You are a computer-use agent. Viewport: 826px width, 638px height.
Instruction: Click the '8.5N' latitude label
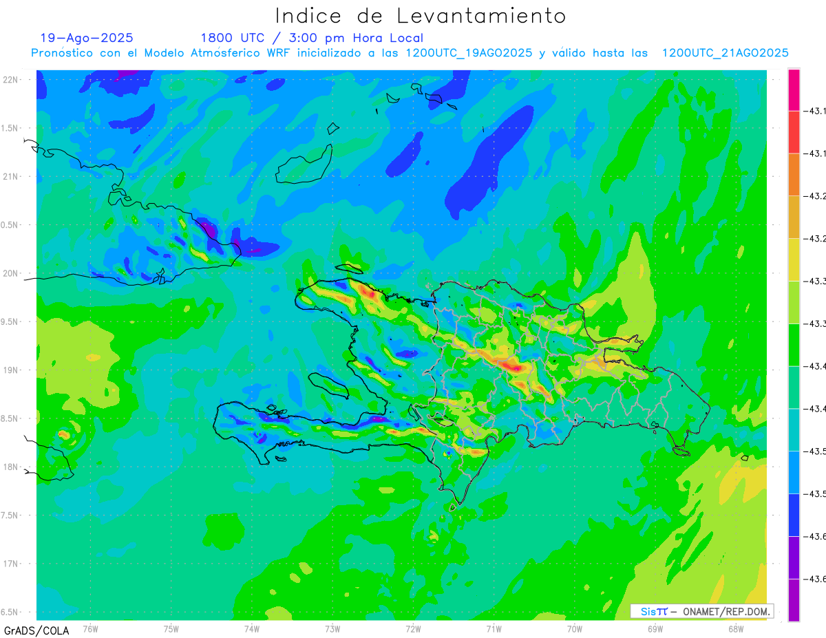tap(10, 418)
